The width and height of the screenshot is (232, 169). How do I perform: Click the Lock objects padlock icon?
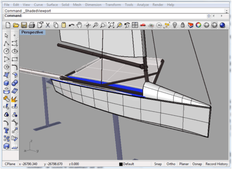[x=183, y=25]
